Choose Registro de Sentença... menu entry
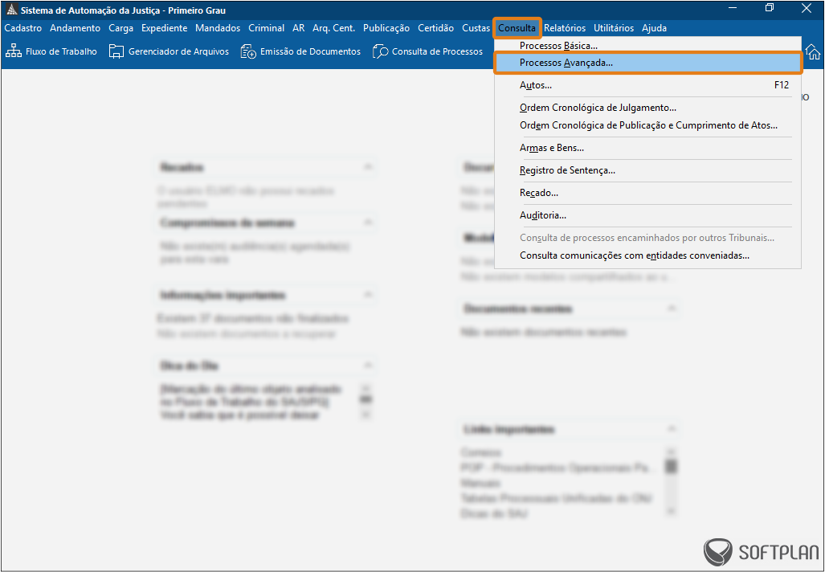Viewport: 825px width, 572px height. click(647, 170)
